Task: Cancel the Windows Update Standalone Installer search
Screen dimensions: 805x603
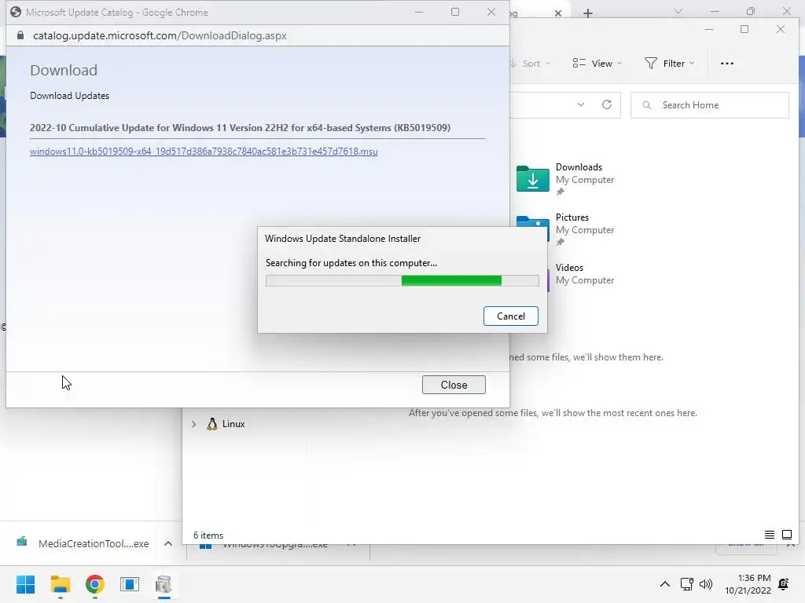Action: point(510,316)
